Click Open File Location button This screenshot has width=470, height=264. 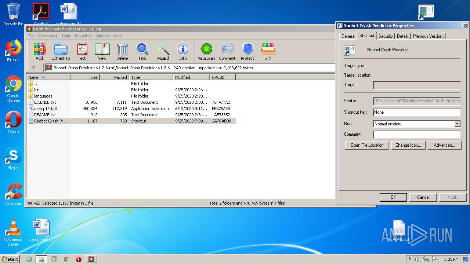click(367, 145)
